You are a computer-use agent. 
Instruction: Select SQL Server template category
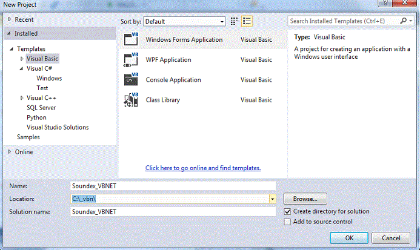click(x=41, y=108)
